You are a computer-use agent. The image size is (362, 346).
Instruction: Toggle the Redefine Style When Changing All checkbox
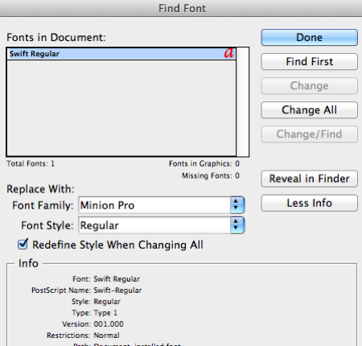pyautogui.click(x=23, y=245)
